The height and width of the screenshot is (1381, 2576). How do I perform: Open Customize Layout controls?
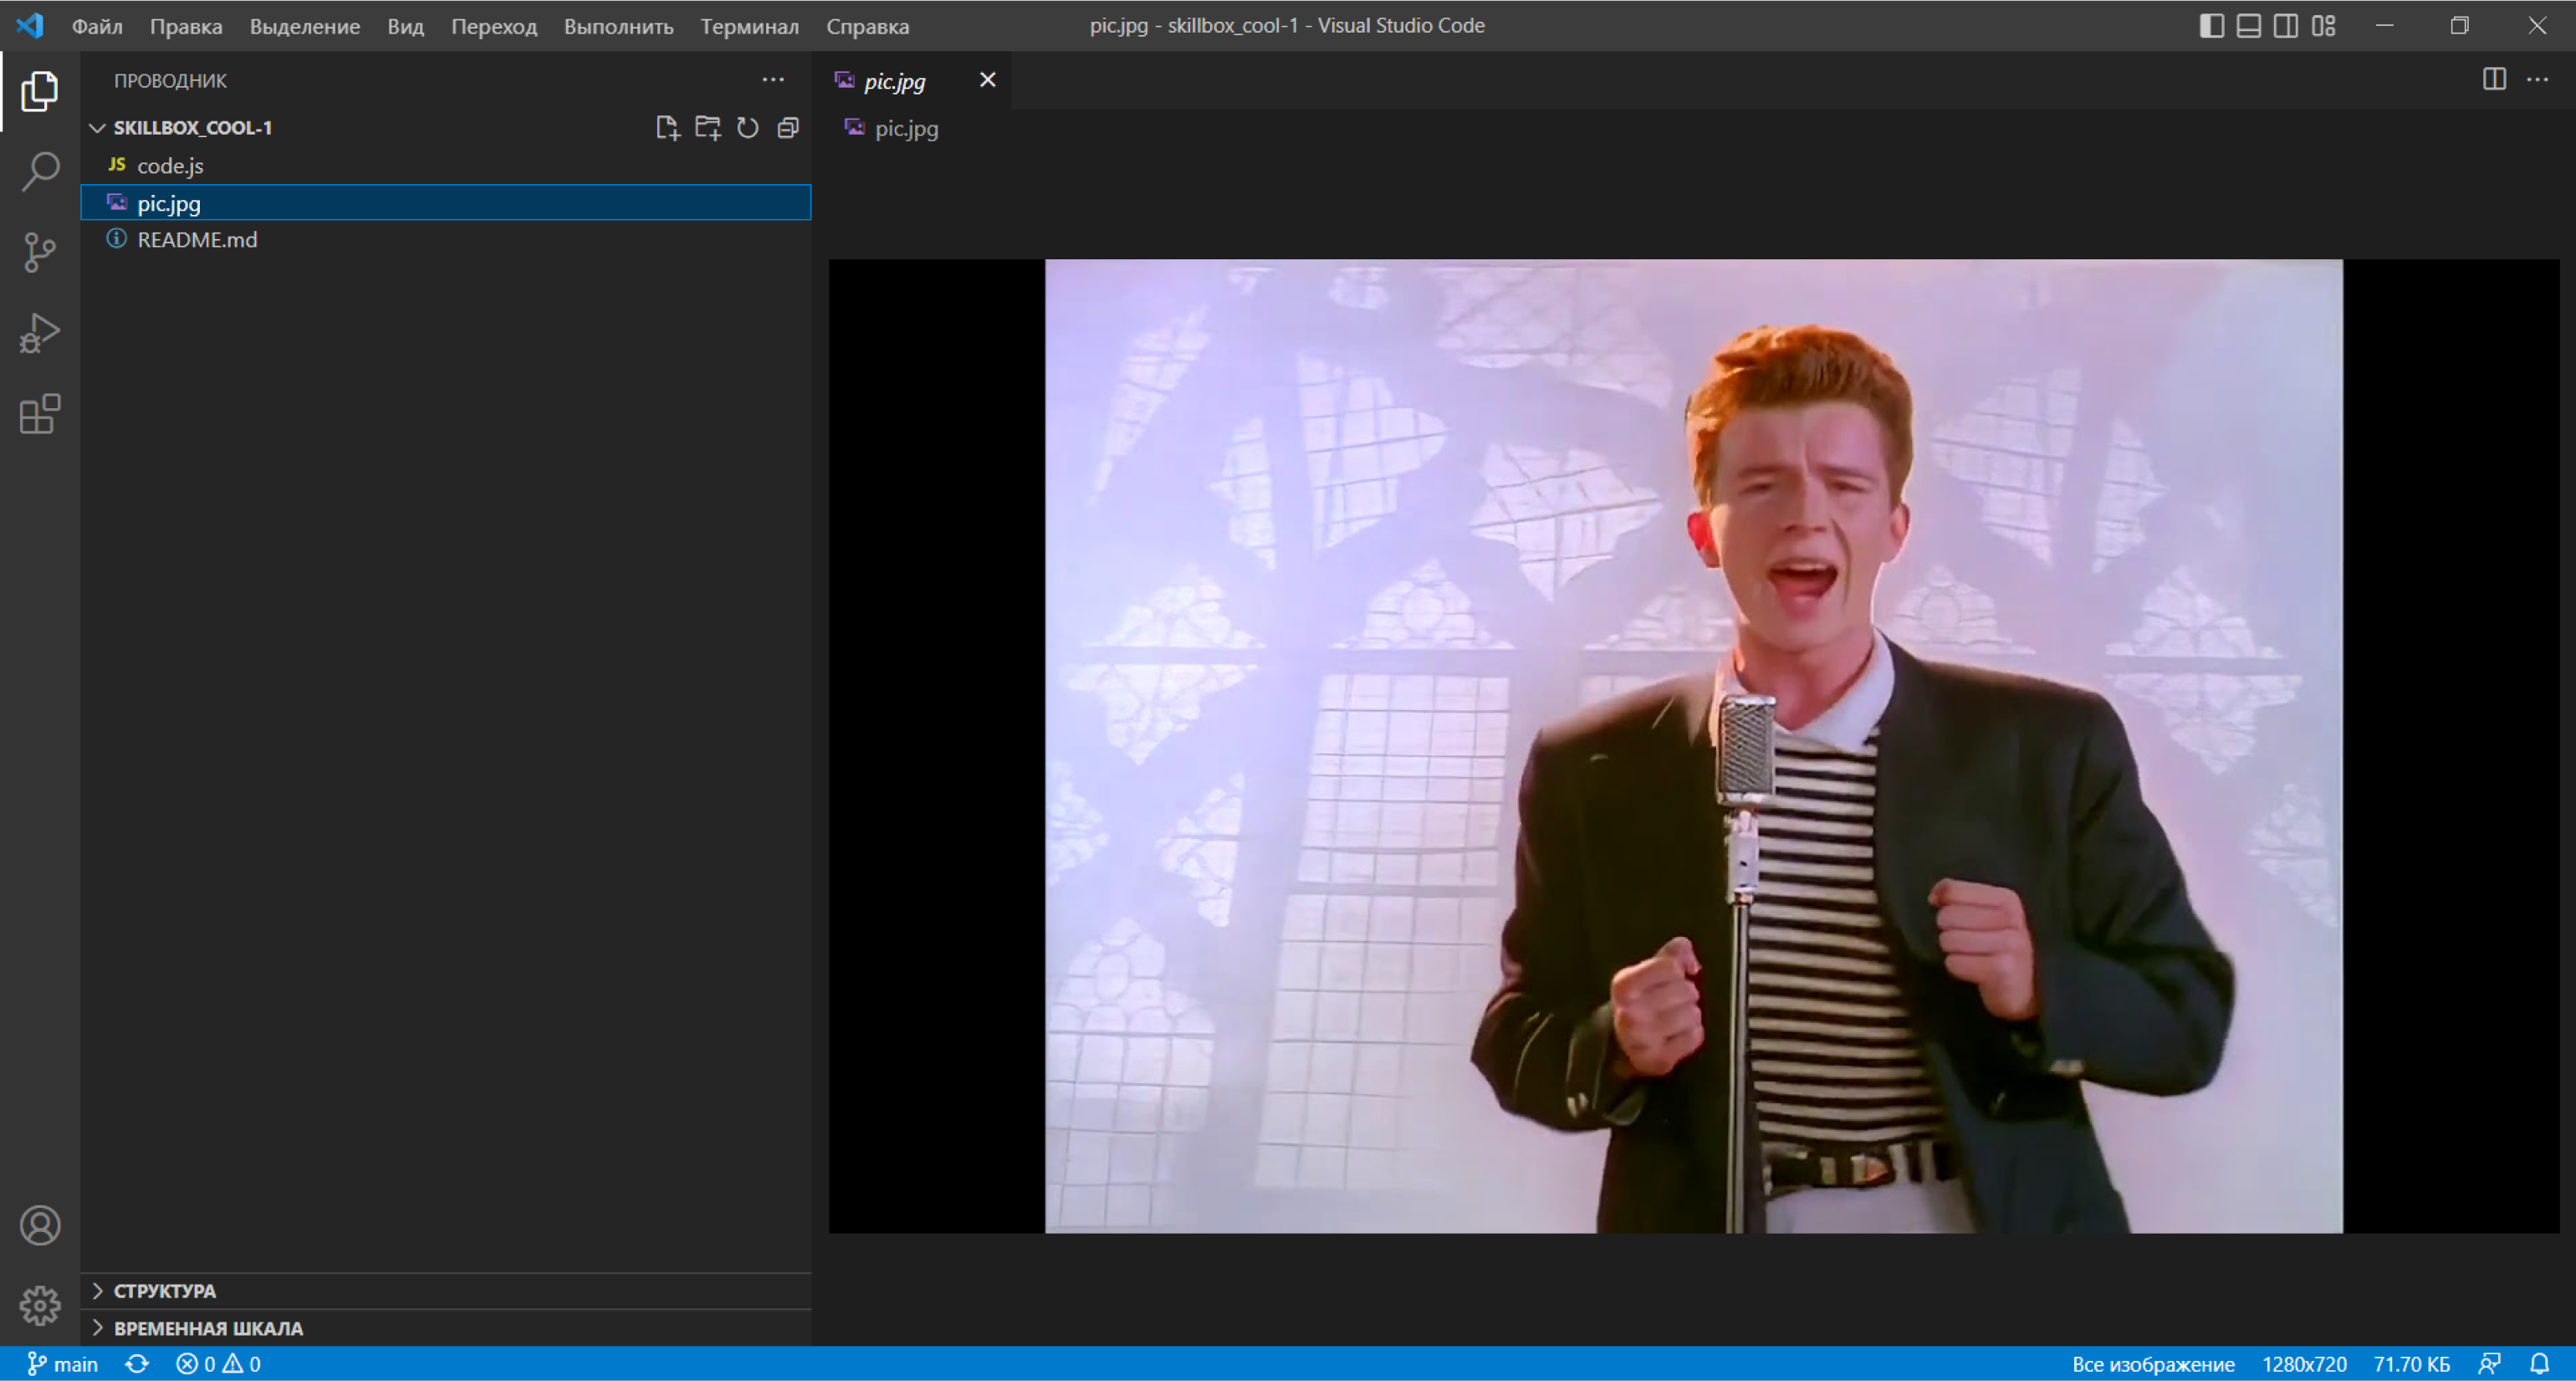2324,26
